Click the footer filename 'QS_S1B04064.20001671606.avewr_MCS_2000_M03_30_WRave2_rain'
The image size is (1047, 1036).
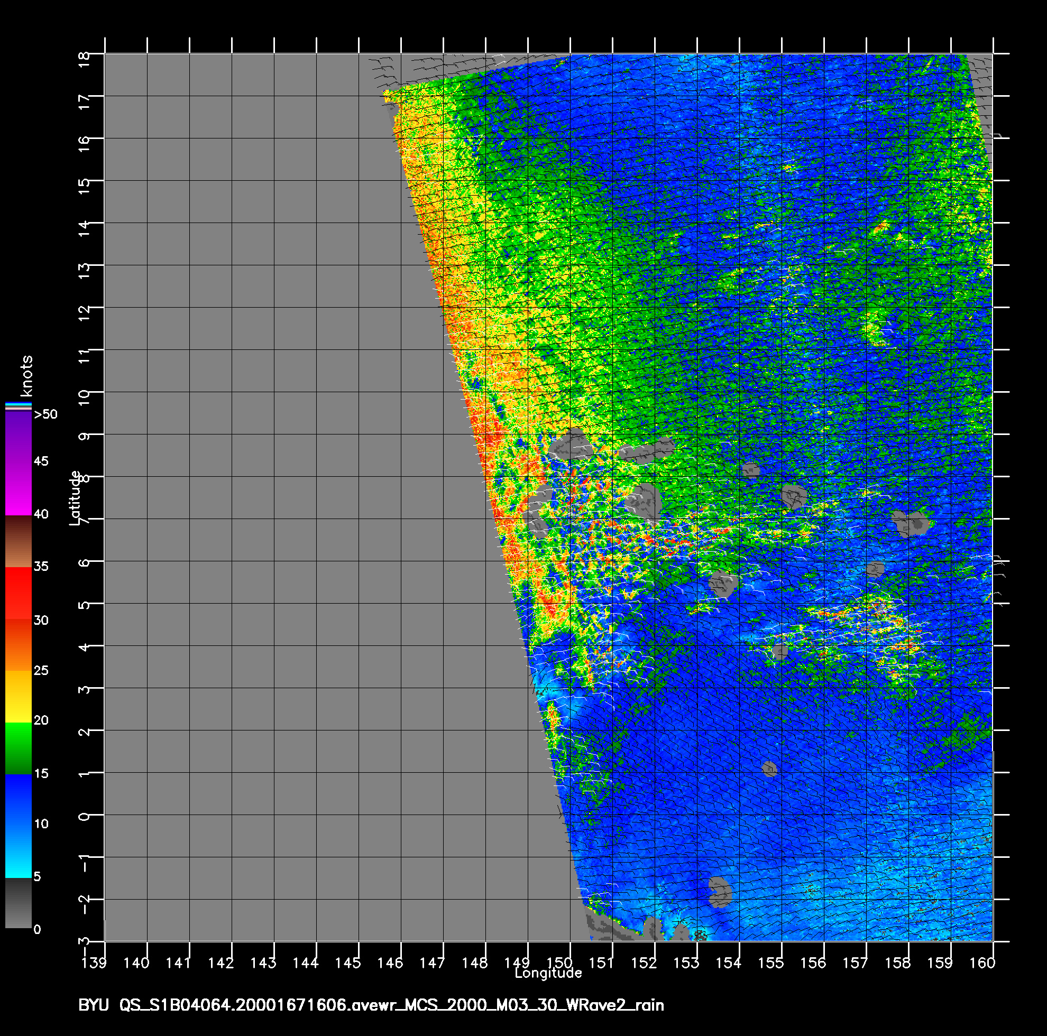coord(392,1006)
